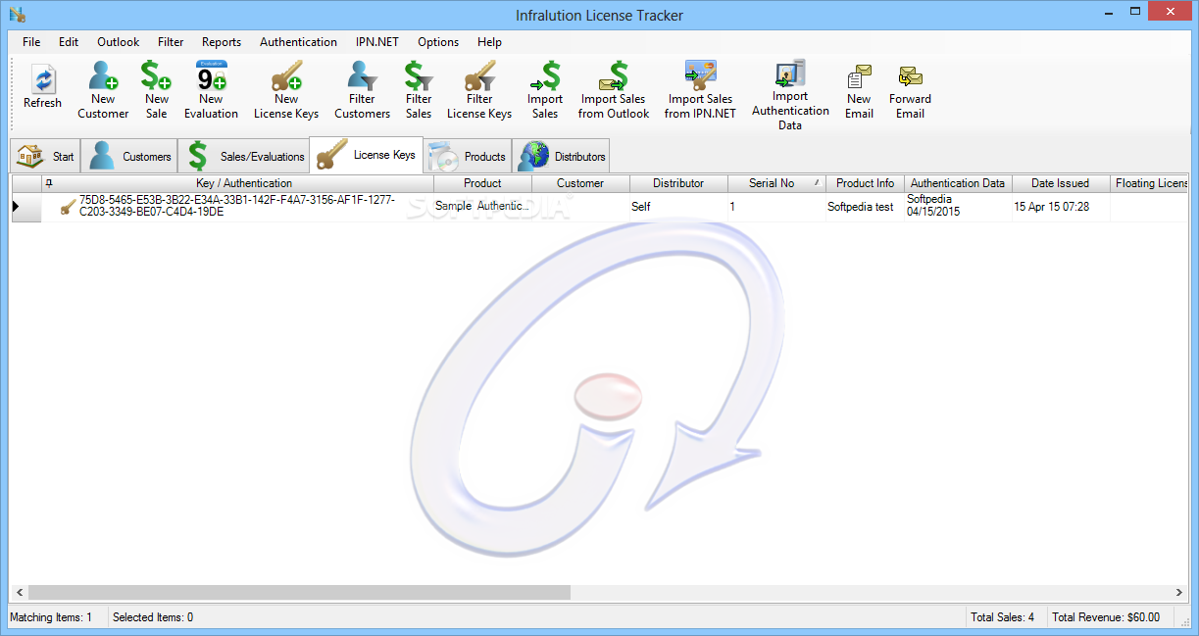Switch to the Sales/Evaluations tab

click(x=244, y=156)
